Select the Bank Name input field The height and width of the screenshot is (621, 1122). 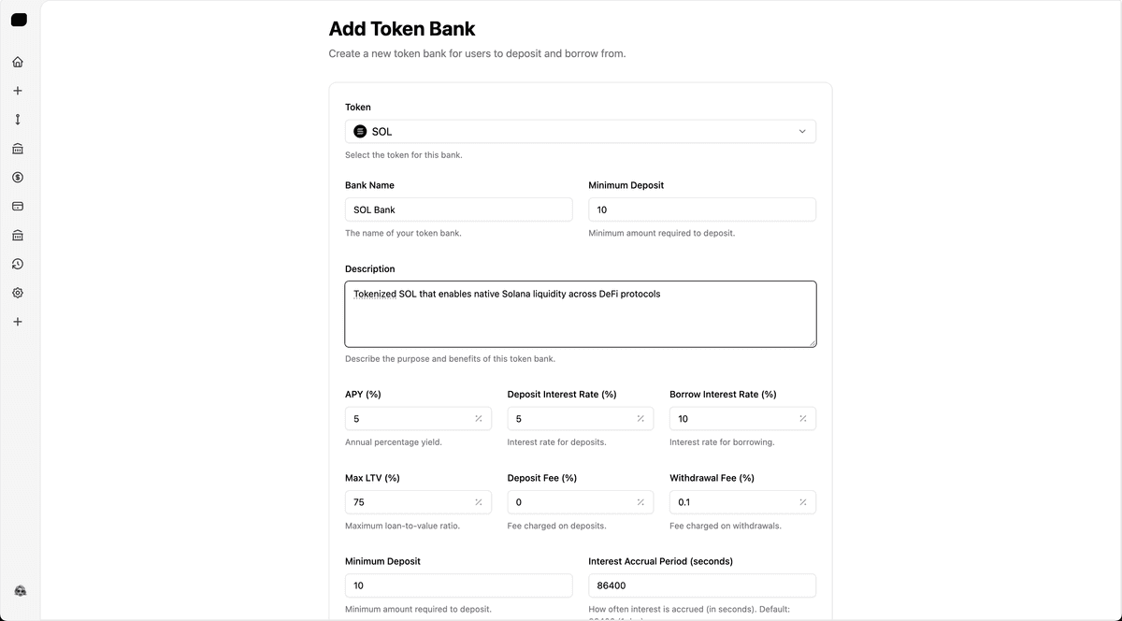click(x=458, y=209)
